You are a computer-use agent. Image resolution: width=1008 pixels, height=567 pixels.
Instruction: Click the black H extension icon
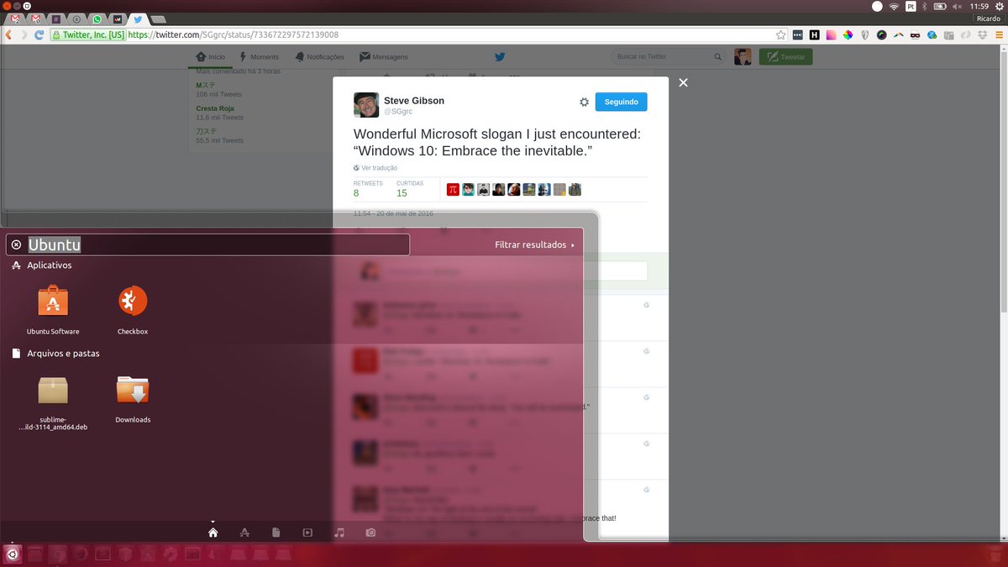(x=814, y=35)
